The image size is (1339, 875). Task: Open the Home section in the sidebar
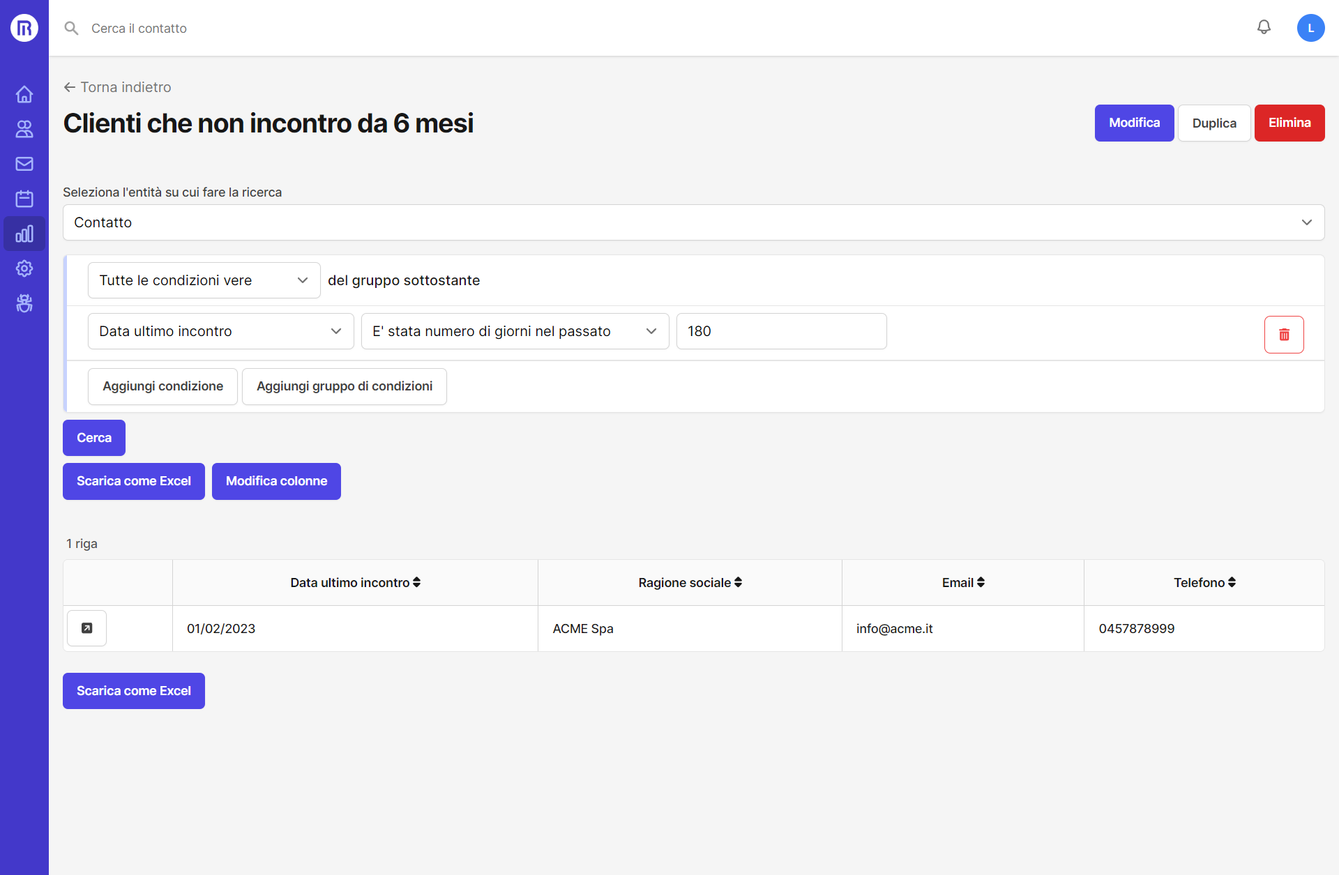click(x=24, y=94)
